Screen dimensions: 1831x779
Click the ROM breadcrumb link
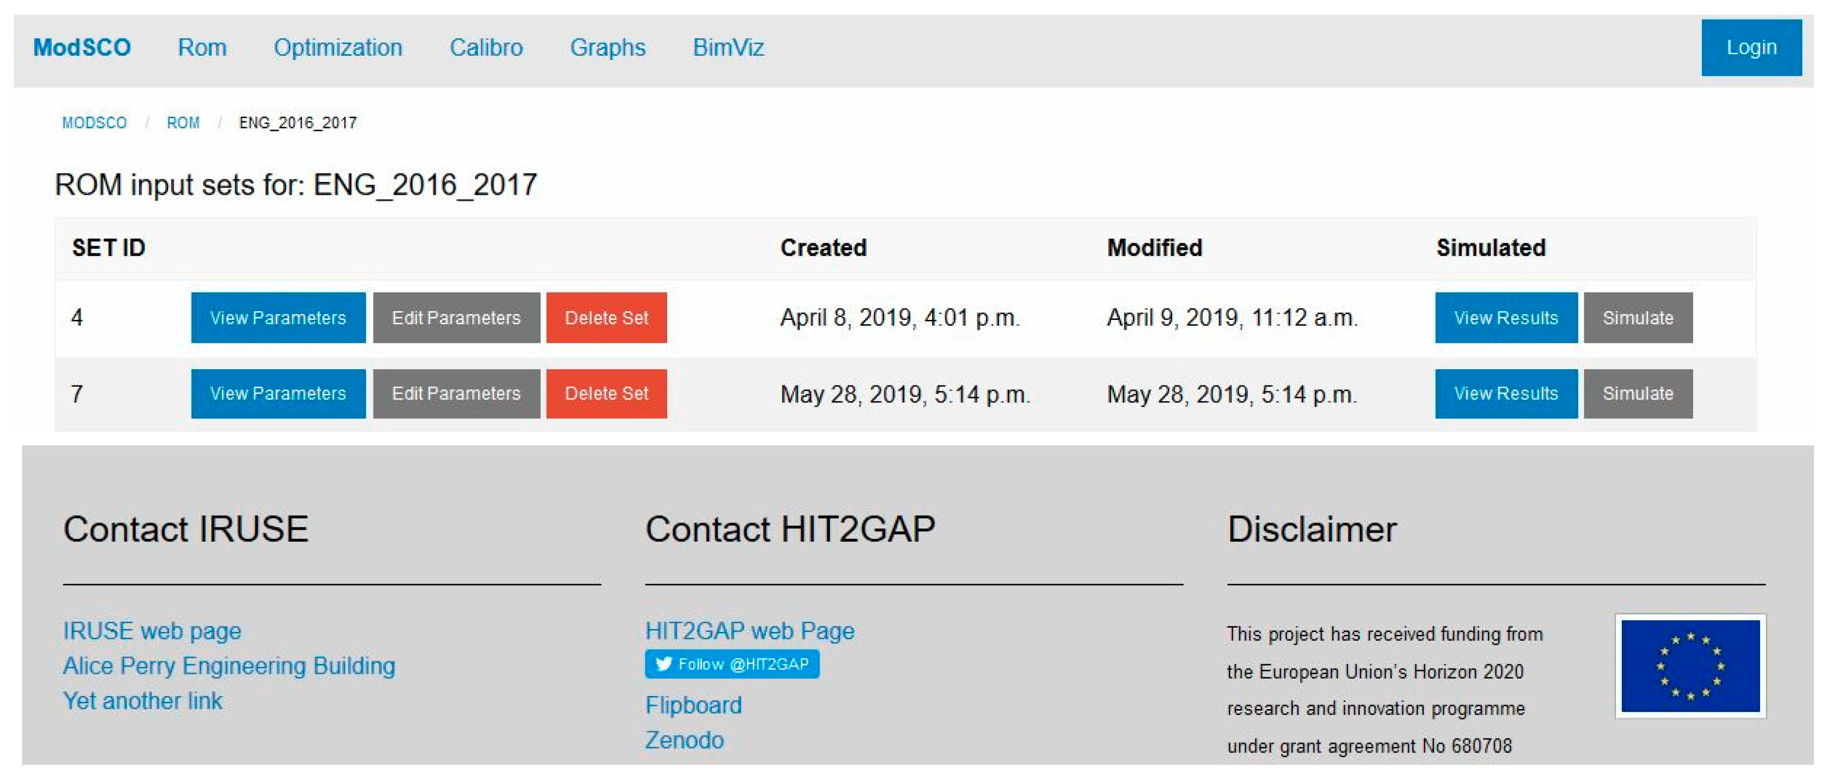183,123
